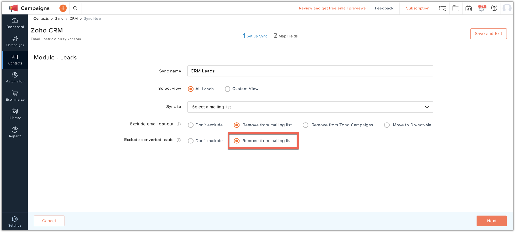Open the notifications bell icon
This screenshot has height=232, width=515.
pos(481,8)
